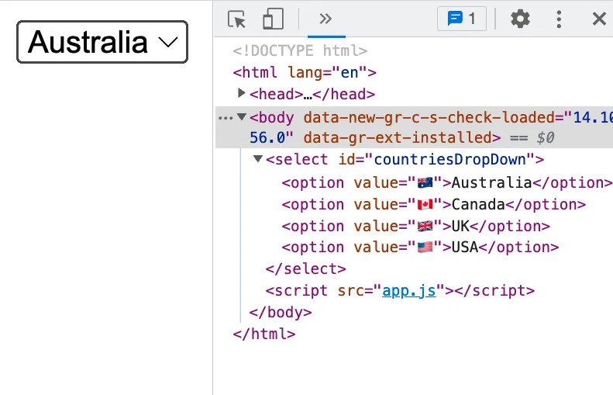Click the data-gr-ext-installed attribute text
Image resolution: width=613 pixels, height=395 pixels.
point(398,138)
